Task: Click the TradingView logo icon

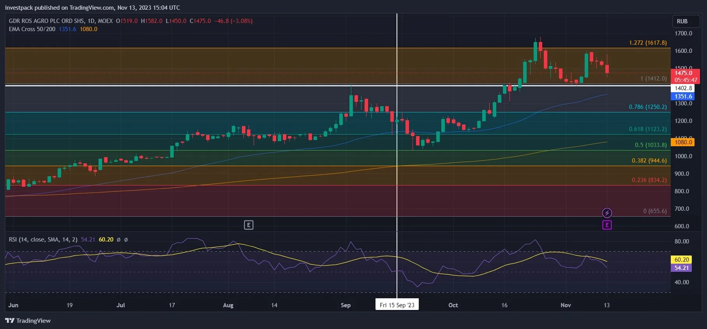Action: click(x=10, y=321)
